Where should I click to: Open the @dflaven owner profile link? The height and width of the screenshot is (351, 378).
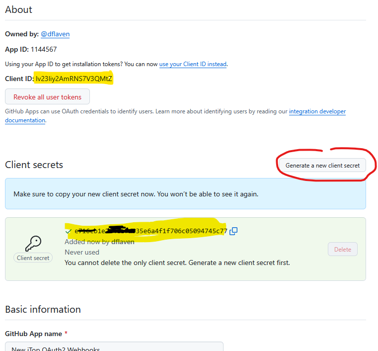tap(55, 34)
